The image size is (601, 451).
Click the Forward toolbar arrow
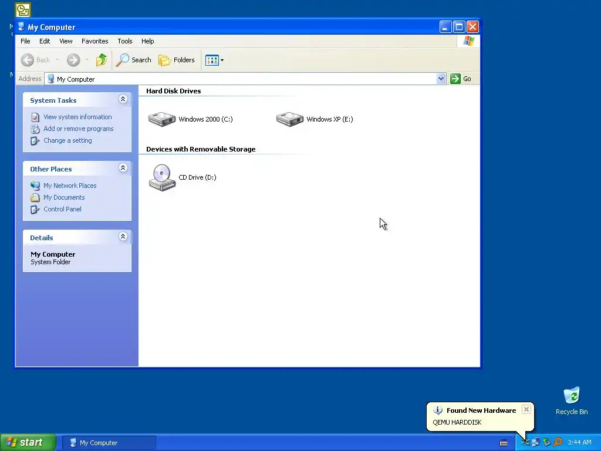pos(73,60)
